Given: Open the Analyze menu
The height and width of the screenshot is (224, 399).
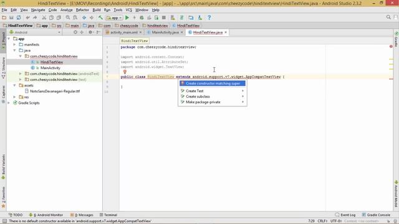Looking at the screenshot, I should 67,10.
